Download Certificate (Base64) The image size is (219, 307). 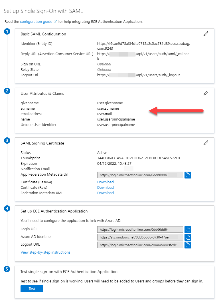click(106, 182)
